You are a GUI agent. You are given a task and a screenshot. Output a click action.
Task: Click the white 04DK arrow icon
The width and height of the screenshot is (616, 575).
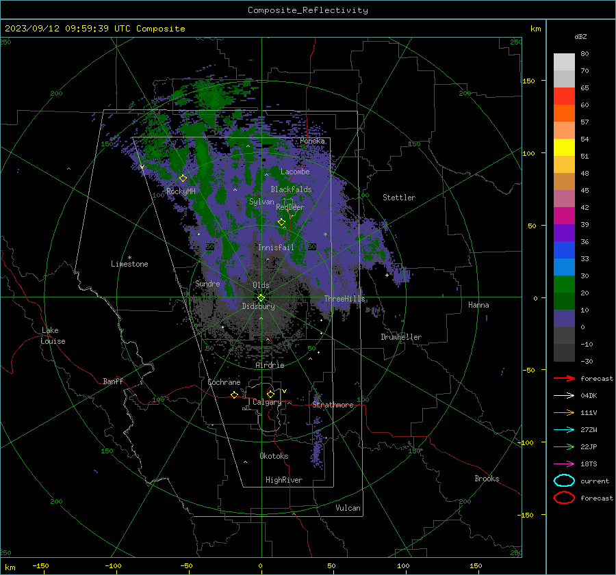[564, 396]
